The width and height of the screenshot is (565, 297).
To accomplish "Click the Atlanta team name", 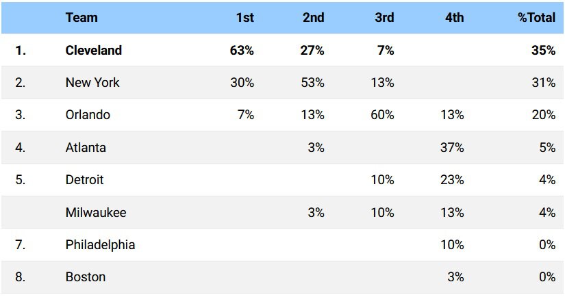I will click(x=86, y=148).
